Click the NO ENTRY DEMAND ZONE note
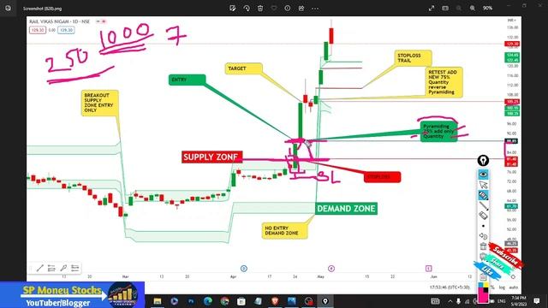This screenshot has height=308, width=548. [284, 230]
